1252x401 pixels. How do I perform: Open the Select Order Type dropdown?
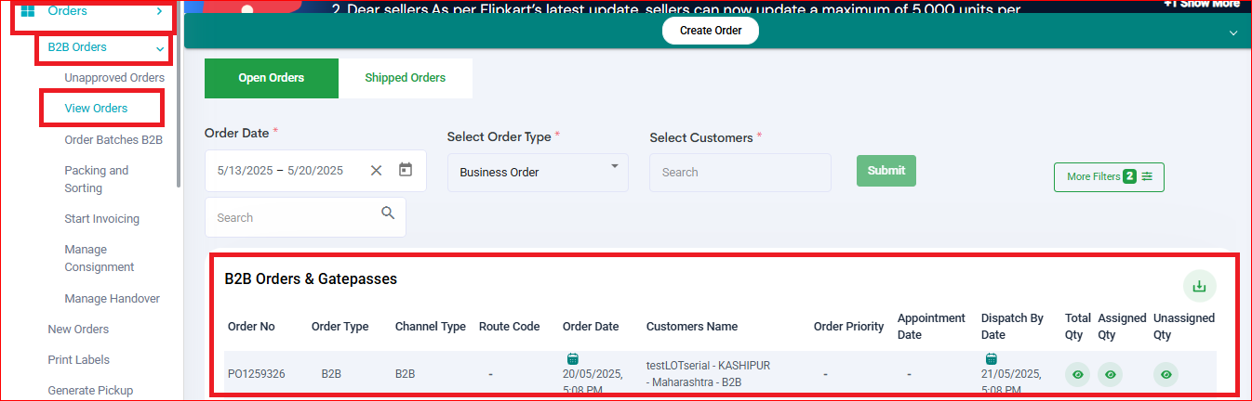point(538,173)
